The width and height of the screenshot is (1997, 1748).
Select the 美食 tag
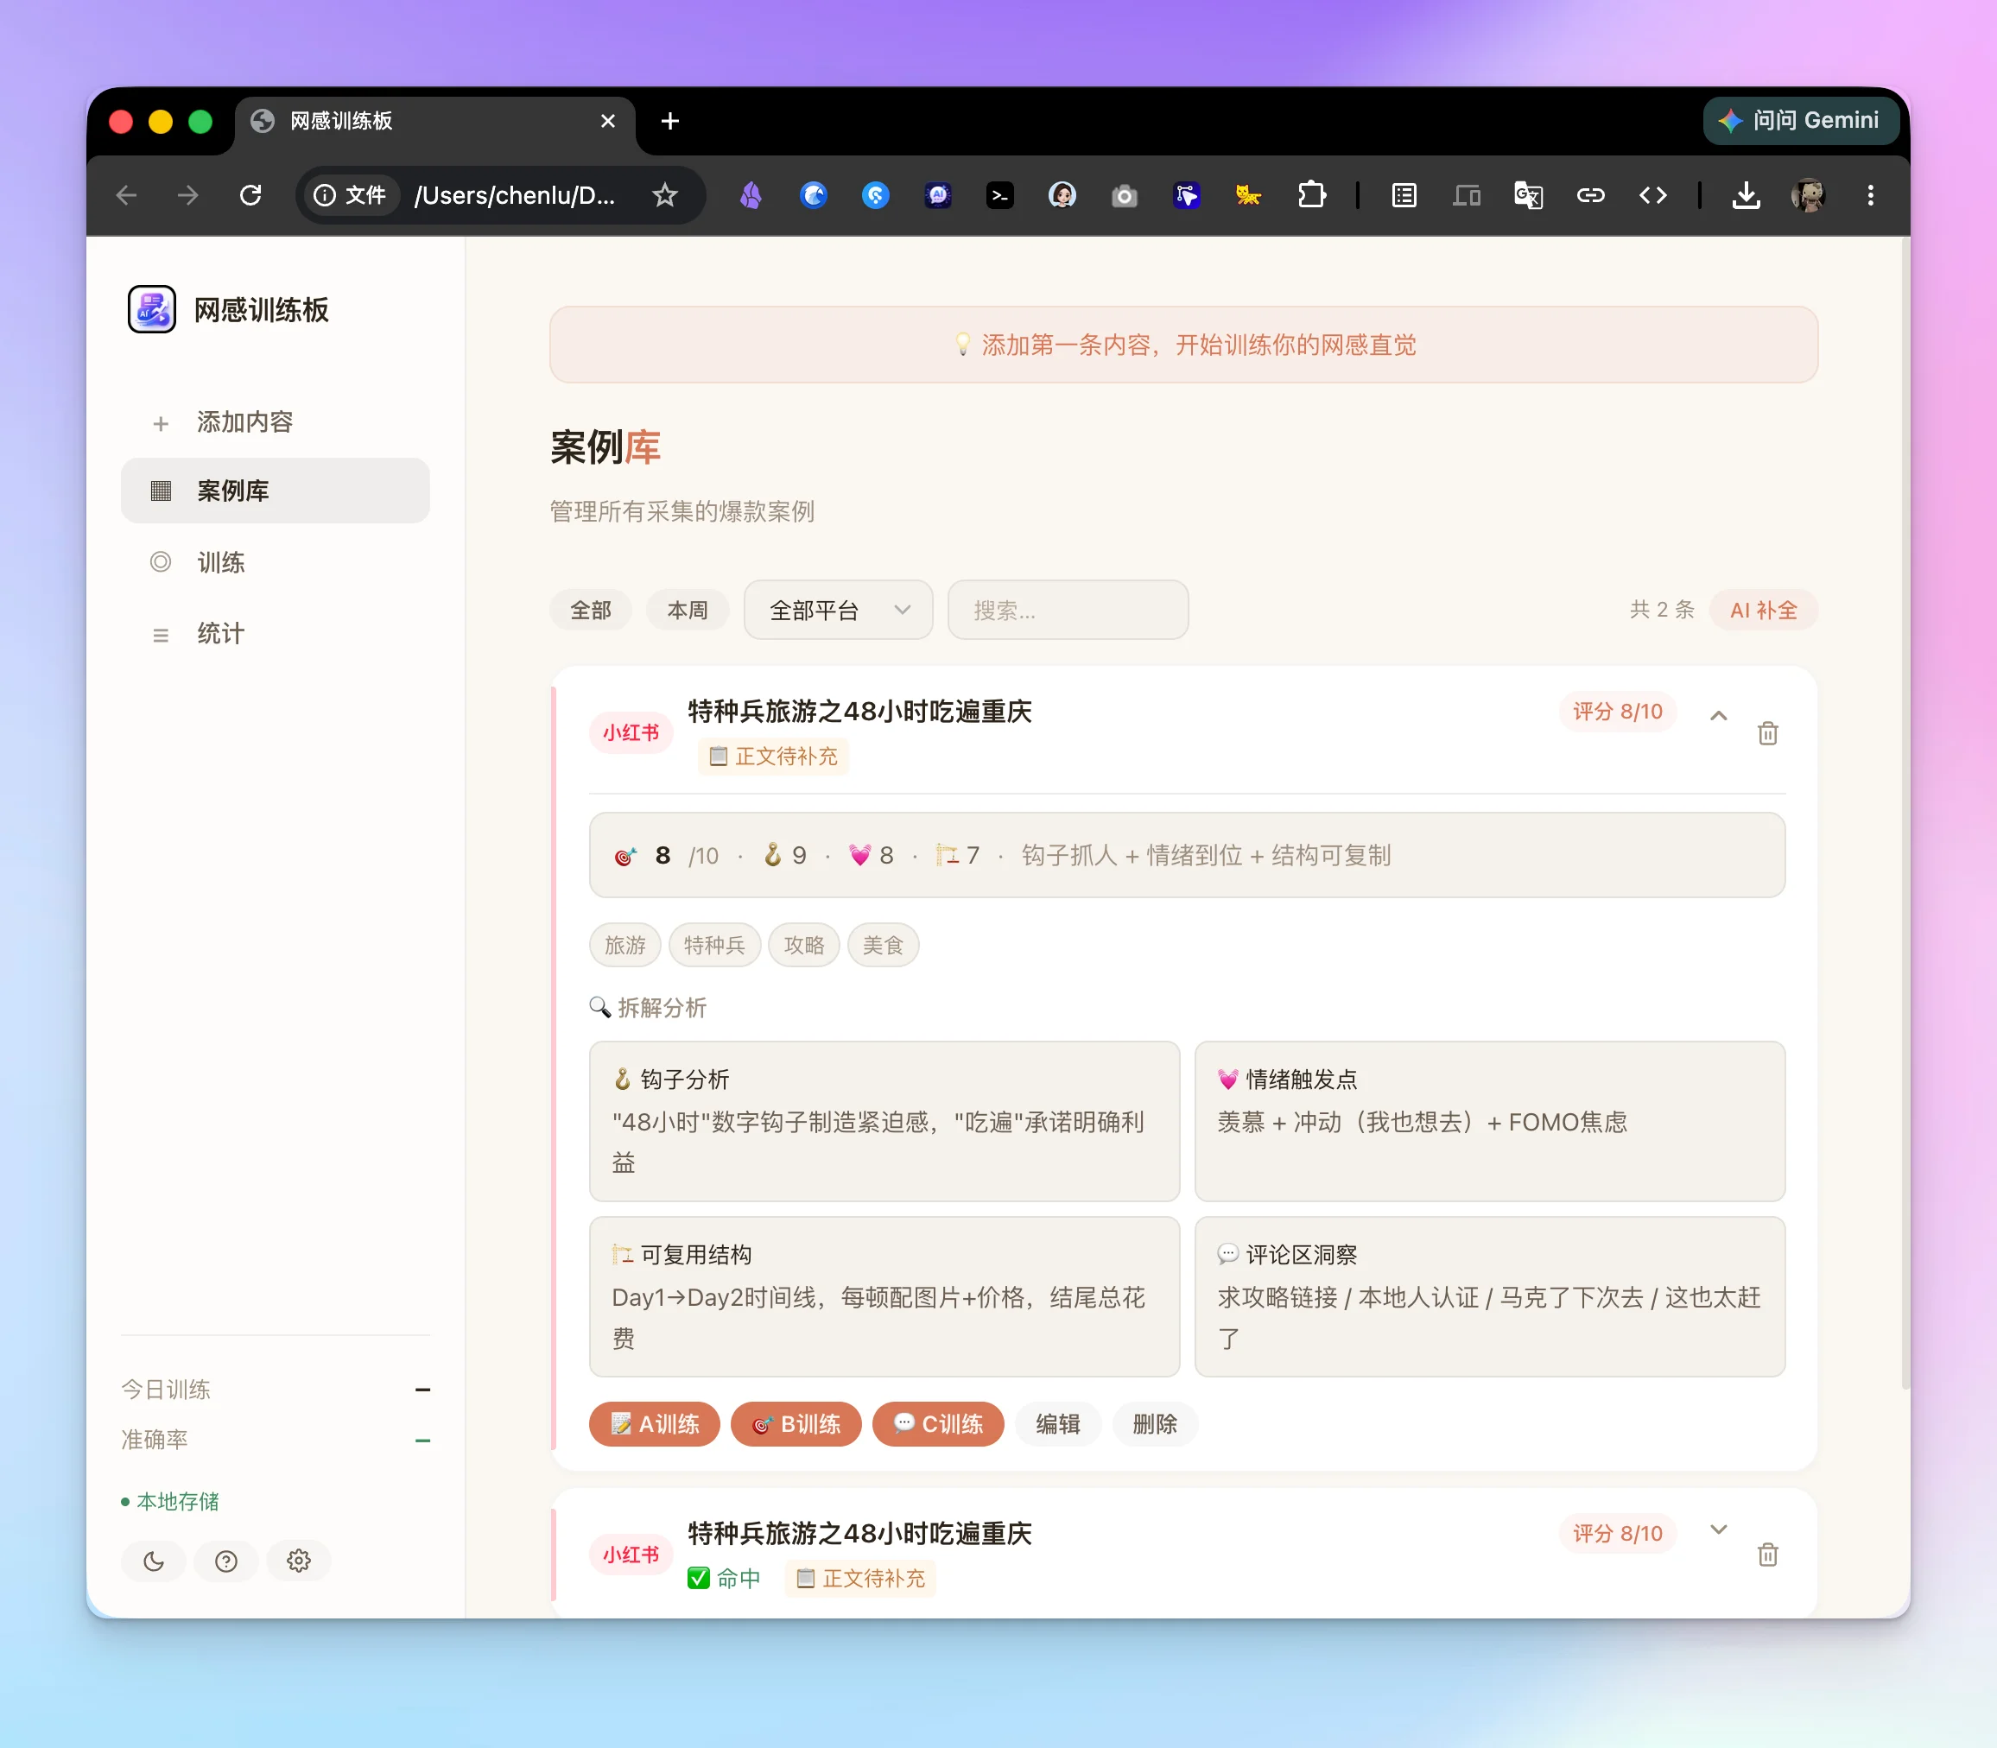point(883,945)
